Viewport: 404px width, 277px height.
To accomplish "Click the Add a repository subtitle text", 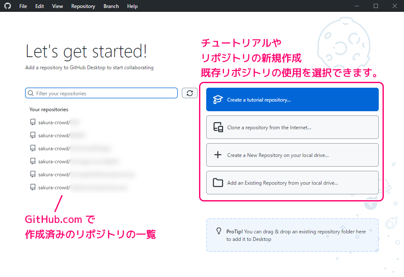I will pos(89,68).
